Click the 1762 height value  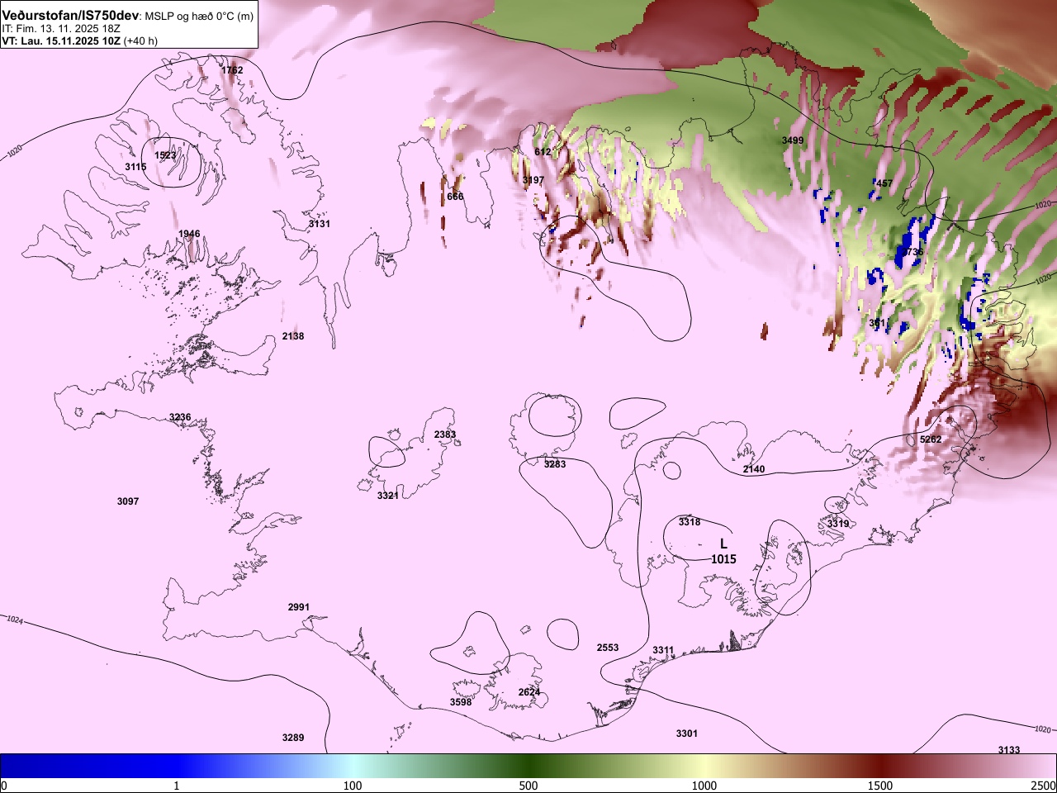click(x=232, y=70)
